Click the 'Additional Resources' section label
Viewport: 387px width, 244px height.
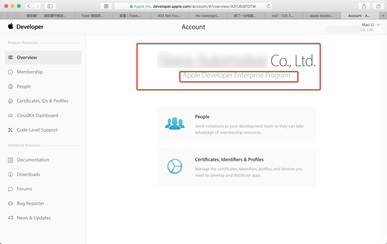tap(24, 145)
